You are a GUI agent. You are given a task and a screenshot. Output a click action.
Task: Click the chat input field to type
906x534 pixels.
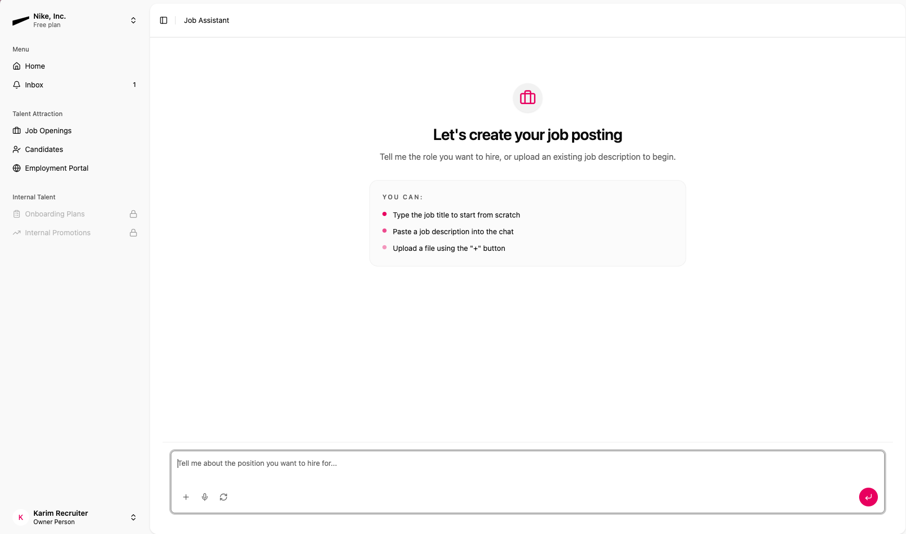pos(527,463)
